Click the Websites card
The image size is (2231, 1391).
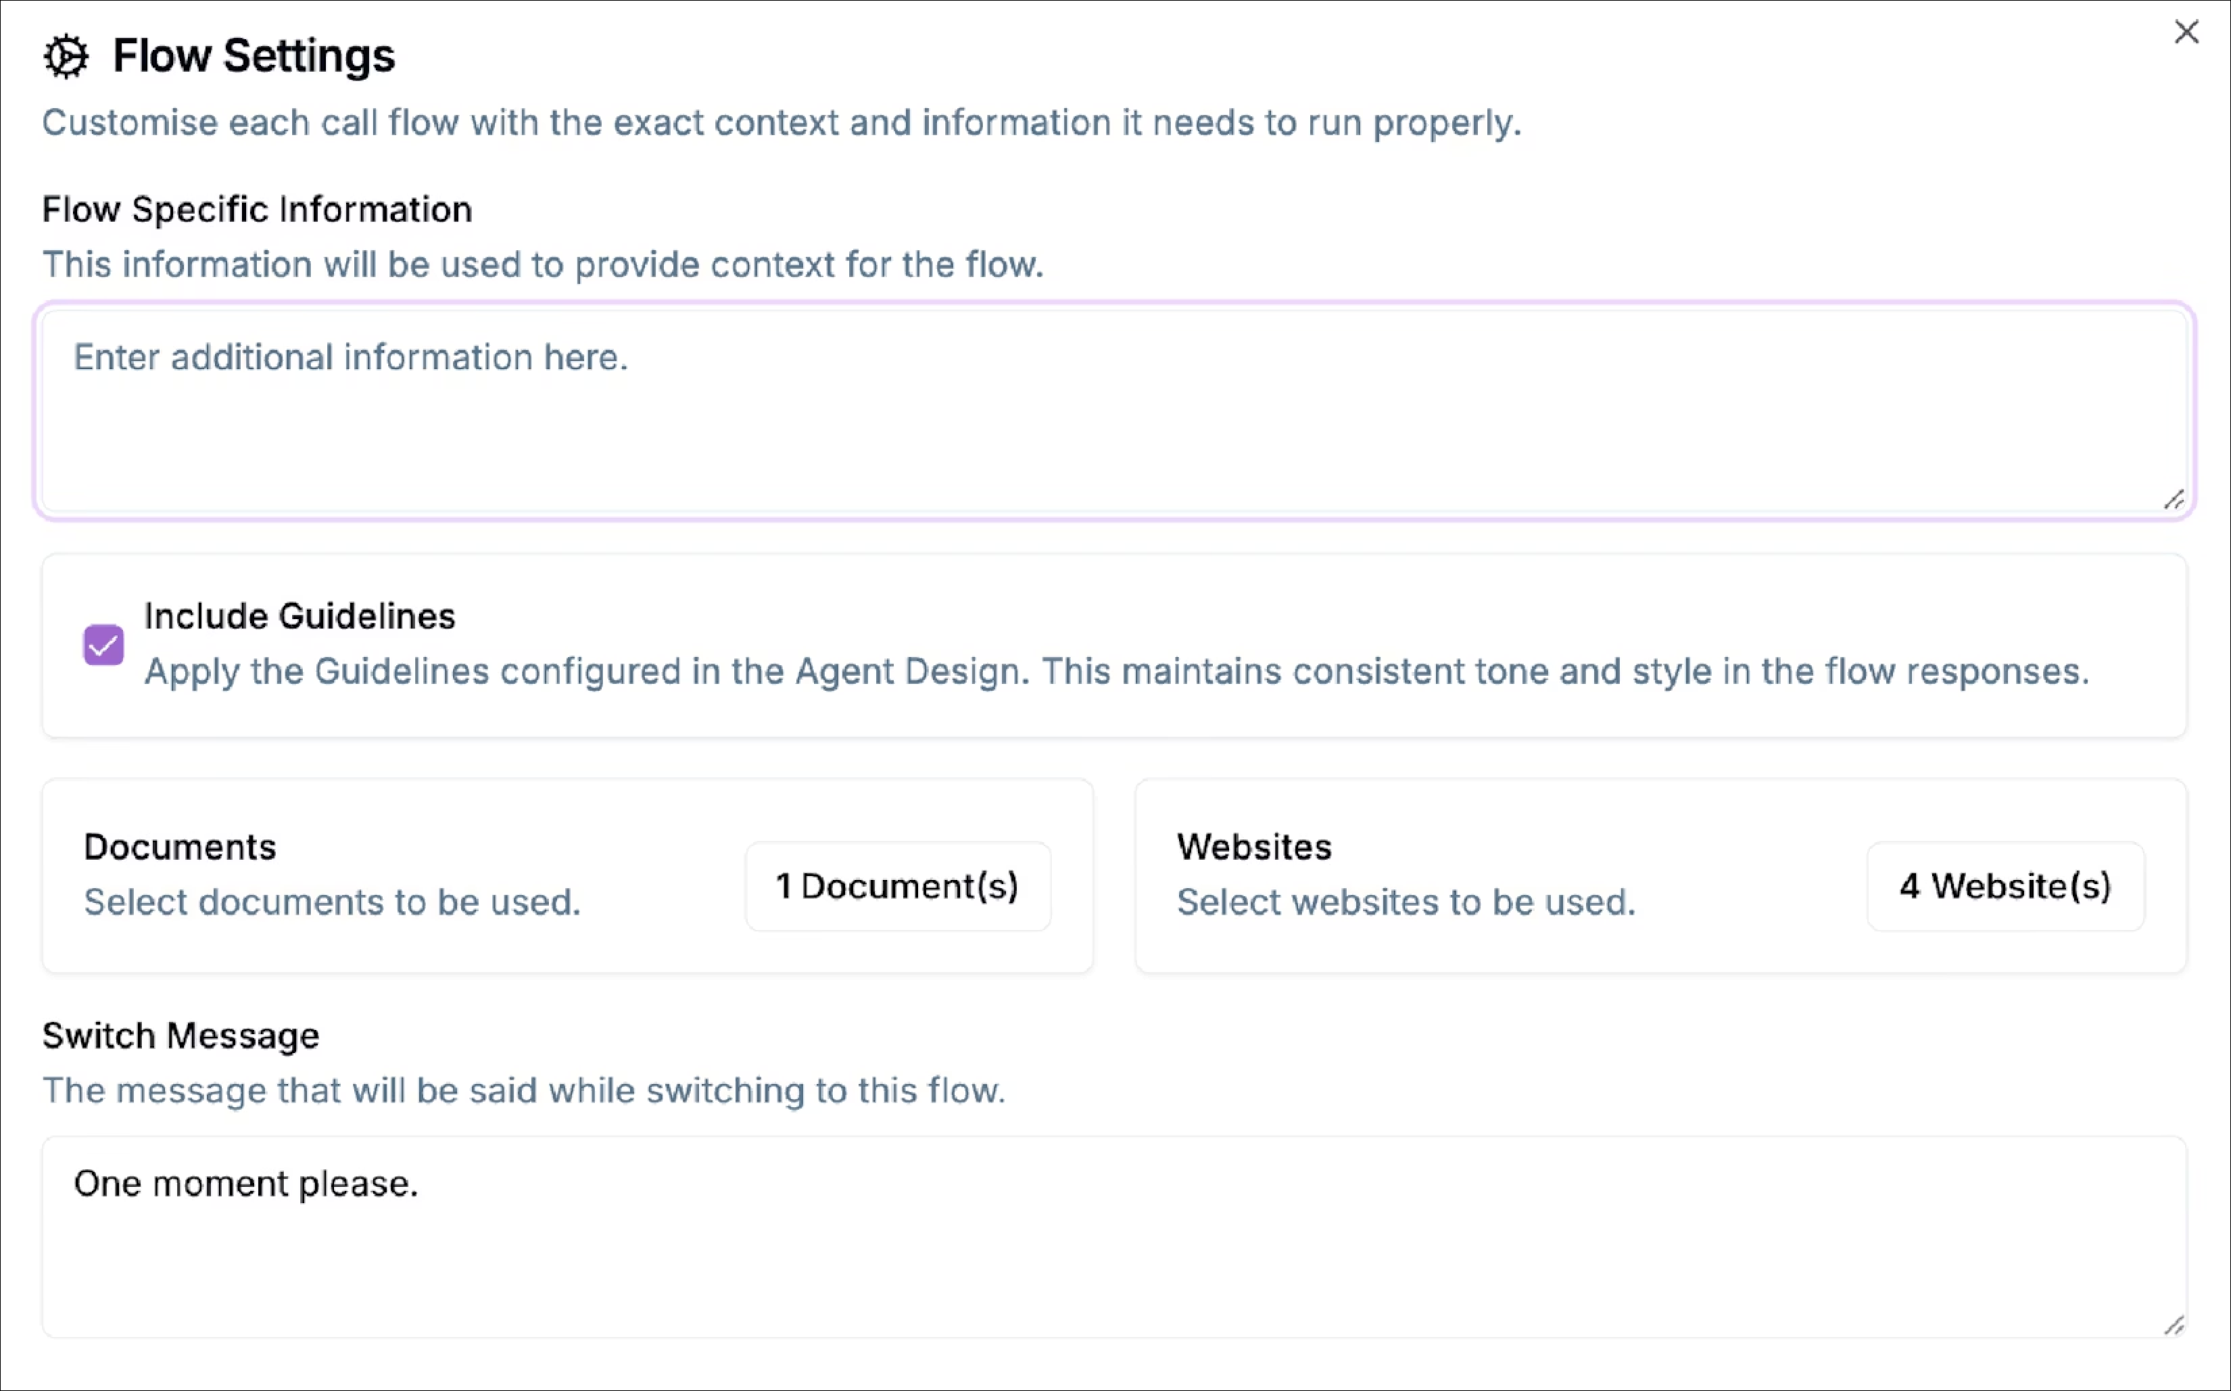click(1660, 874)
